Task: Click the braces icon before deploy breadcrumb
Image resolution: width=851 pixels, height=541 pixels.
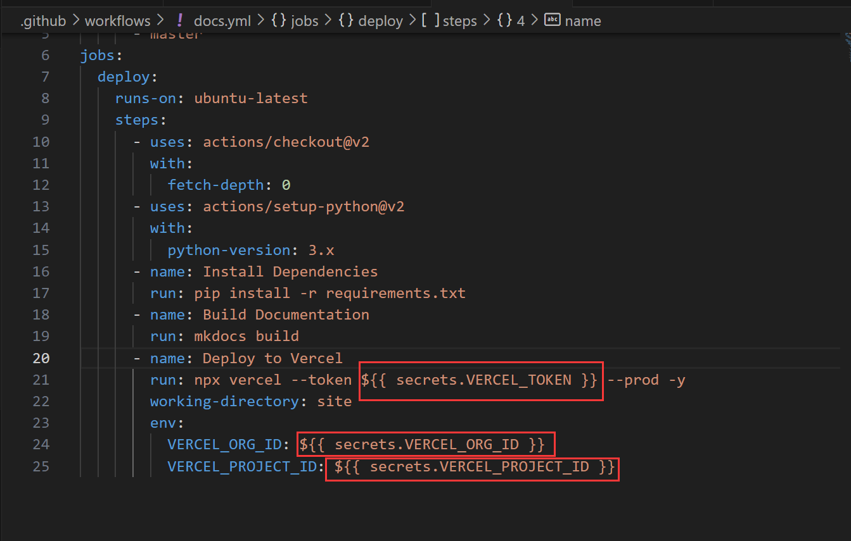Action: pos(345,21)
